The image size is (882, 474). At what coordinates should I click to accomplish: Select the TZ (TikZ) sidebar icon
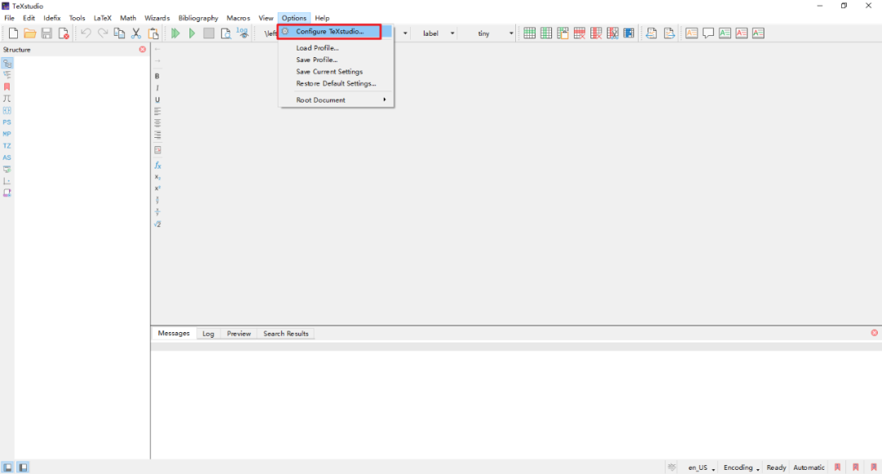tap(7, 146)
